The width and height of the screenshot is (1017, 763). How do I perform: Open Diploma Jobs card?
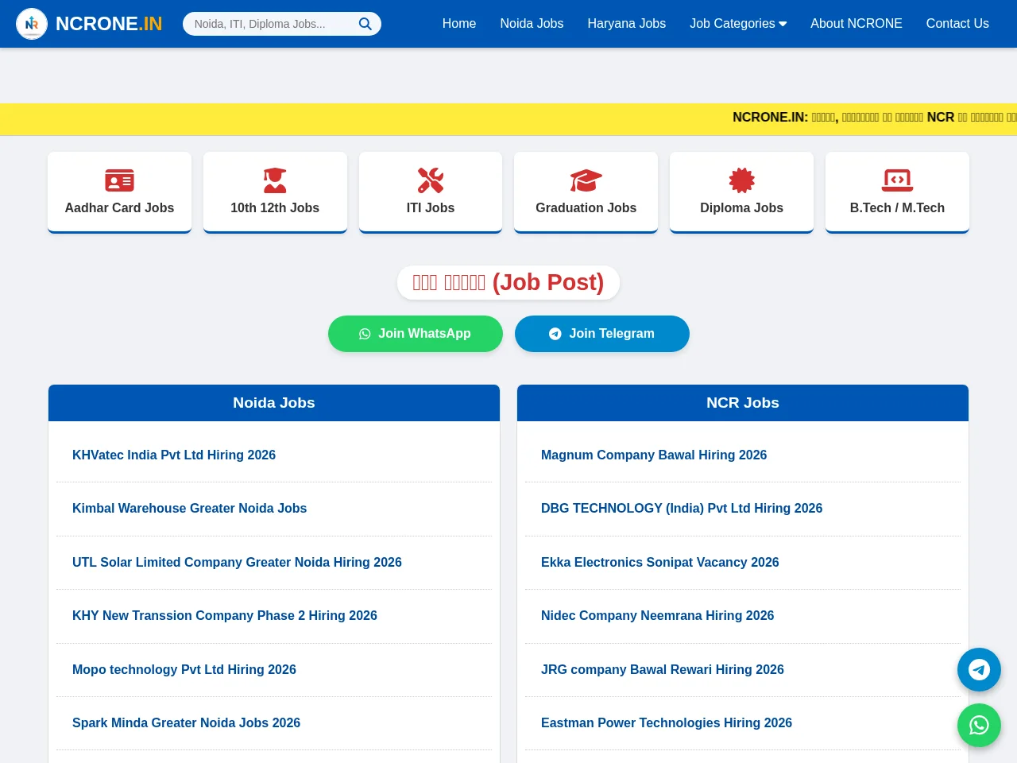[742, 192]
